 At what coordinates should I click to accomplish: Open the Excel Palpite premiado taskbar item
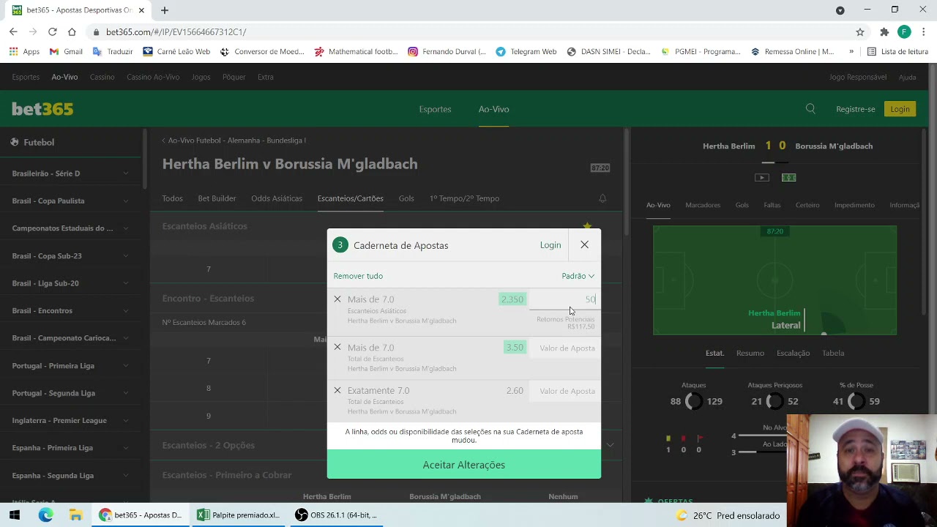point(239,515)
